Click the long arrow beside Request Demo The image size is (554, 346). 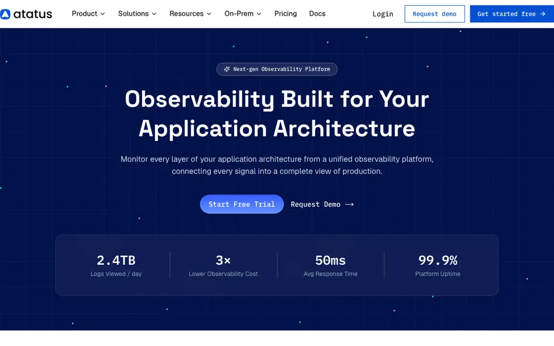(350, 204)
